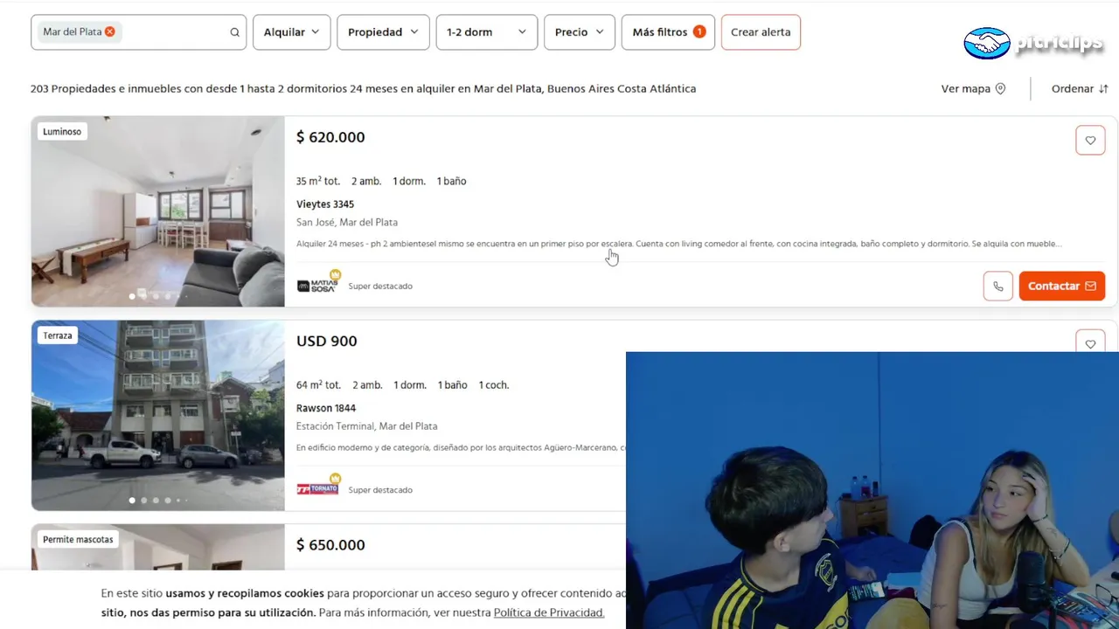Expand the 1-2 dorm filter

(x=487, y=32)
